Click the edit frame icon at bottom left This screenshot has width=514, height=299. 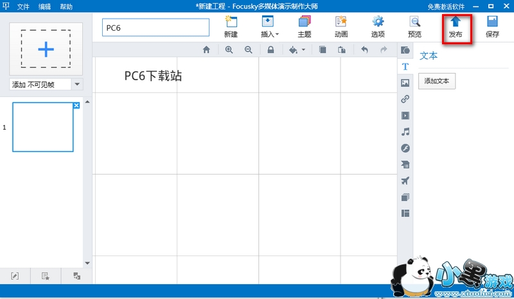(15, 276)
